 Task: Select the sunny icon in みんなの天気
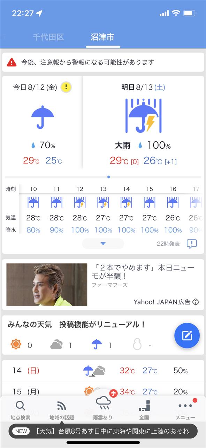click(16, 344)
